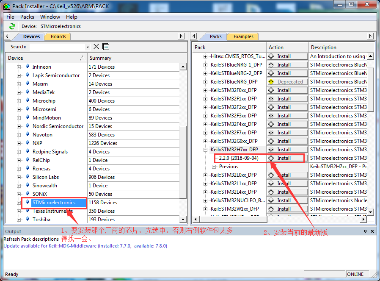This screenshot has width=380, height=281.
Task: Click the blue icon next to Infineon
Action: click(28, 66)
